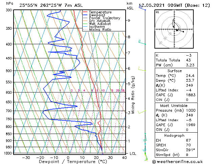
Task: Click the 850 hPa pressure label
Action: [9, 134]
